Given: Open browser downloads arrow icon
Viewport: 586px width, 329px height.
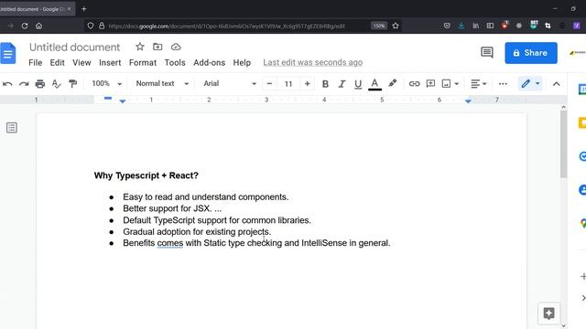Looking at the screenshot, I should [x=461, y=26].
